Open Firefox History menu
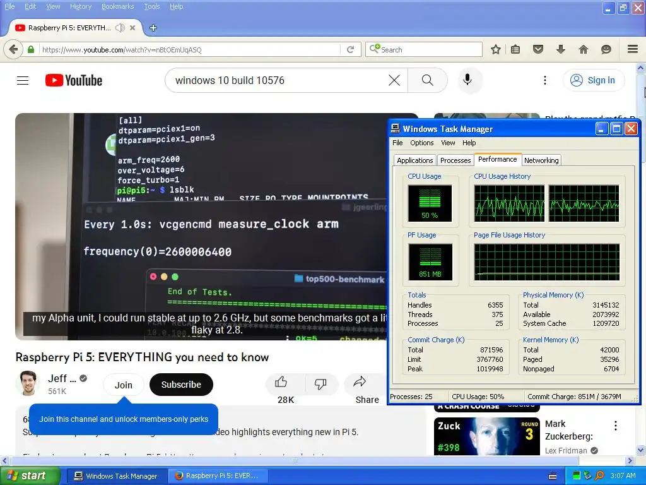The width and height of the screenshot is (646, 485). 81,6
